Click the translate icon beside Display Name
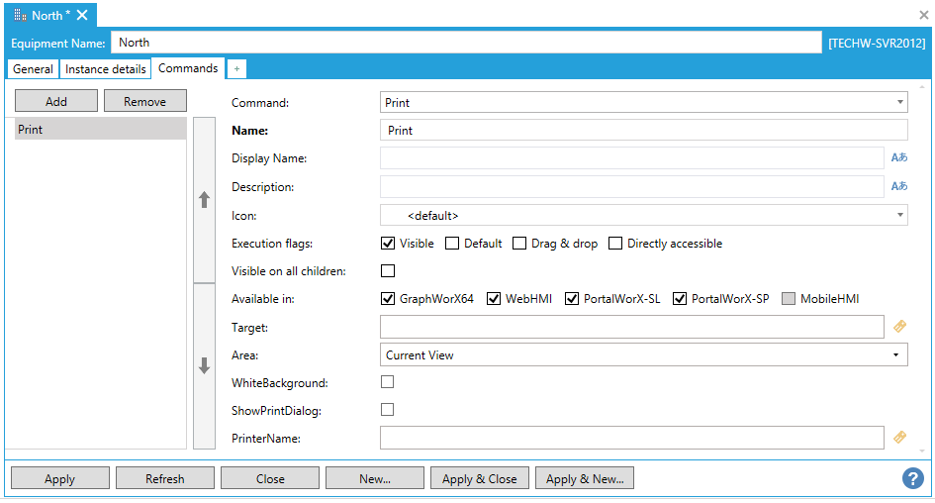Viewport: 935px width, 503px height. 898,158
